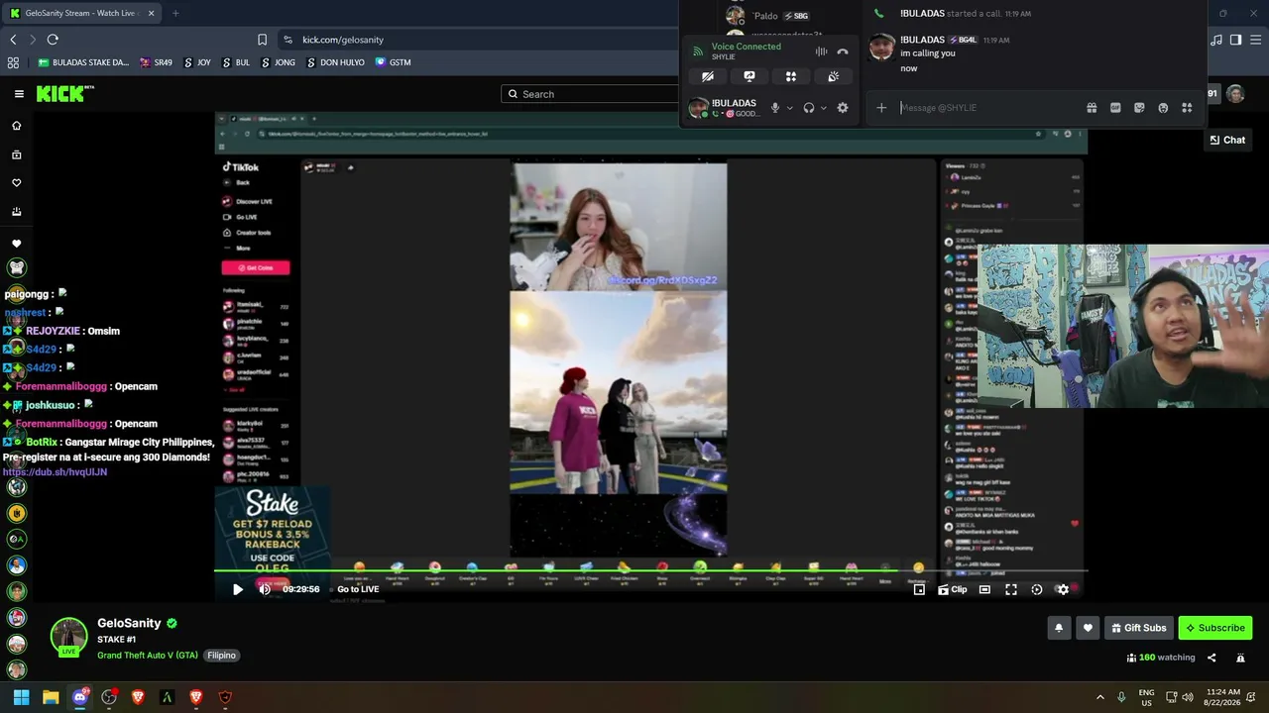Open the player settings gear
This screenshot has width=1269, height=713.
1063,589
